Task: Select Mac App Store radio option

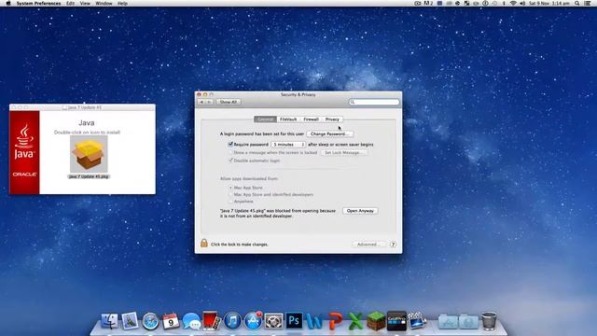Action: [230, 188]
